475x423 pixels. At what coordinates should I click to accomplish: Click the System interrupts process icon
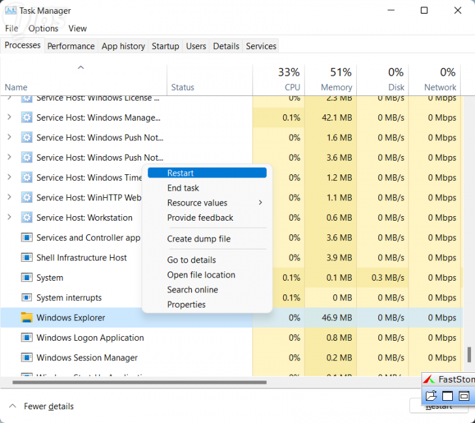(27, 298)
